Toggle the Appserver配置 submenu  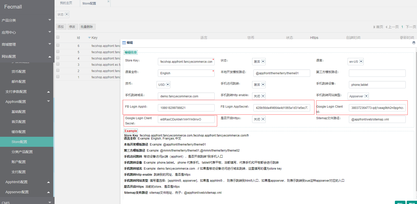27,192
